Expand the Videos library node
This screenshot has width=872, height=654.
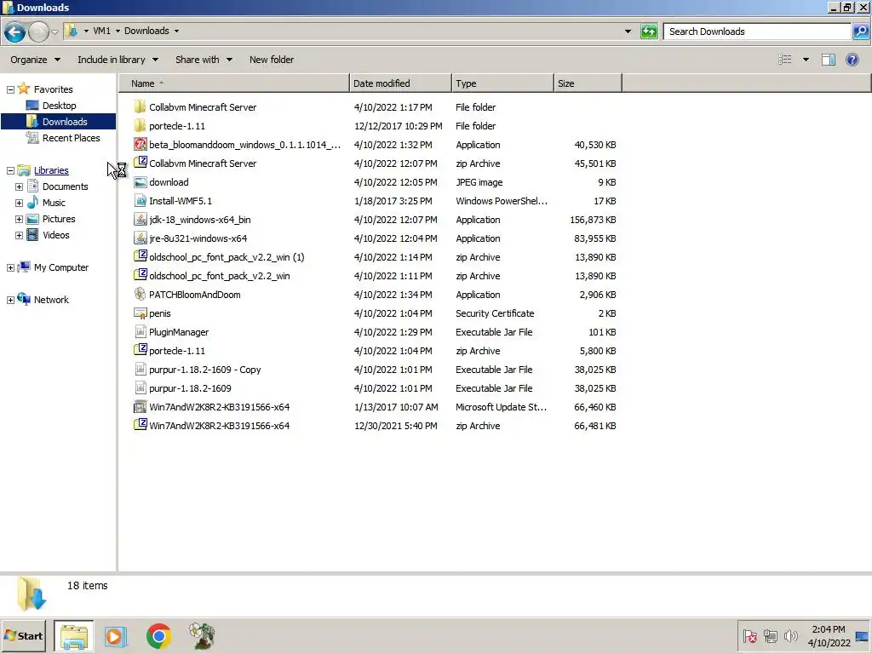point(19,235)
